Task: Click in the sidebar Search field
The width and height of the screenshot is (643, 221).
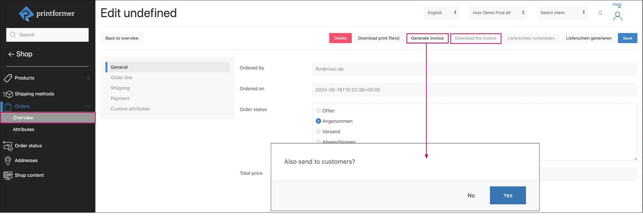Action: click(x=47, y=35)
